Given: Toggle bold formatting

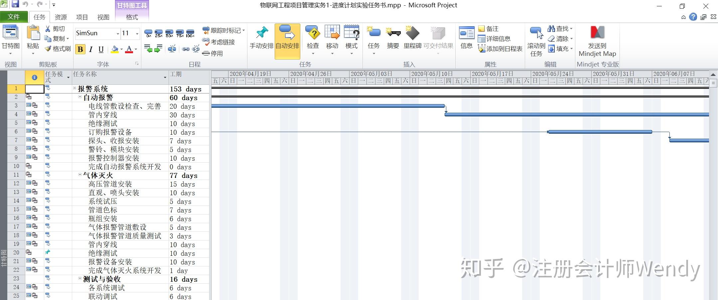Looking at the screenshot, I should click(80, 49).
